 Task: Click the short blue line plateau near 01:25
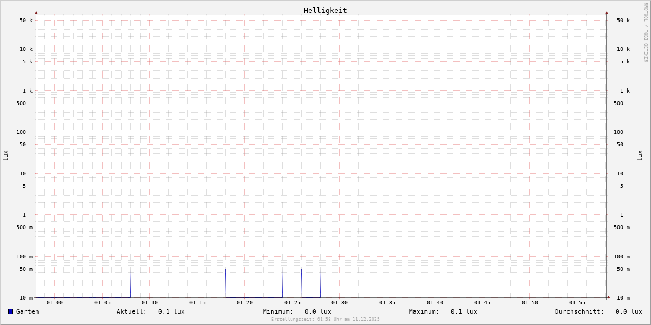pos(292,269)
